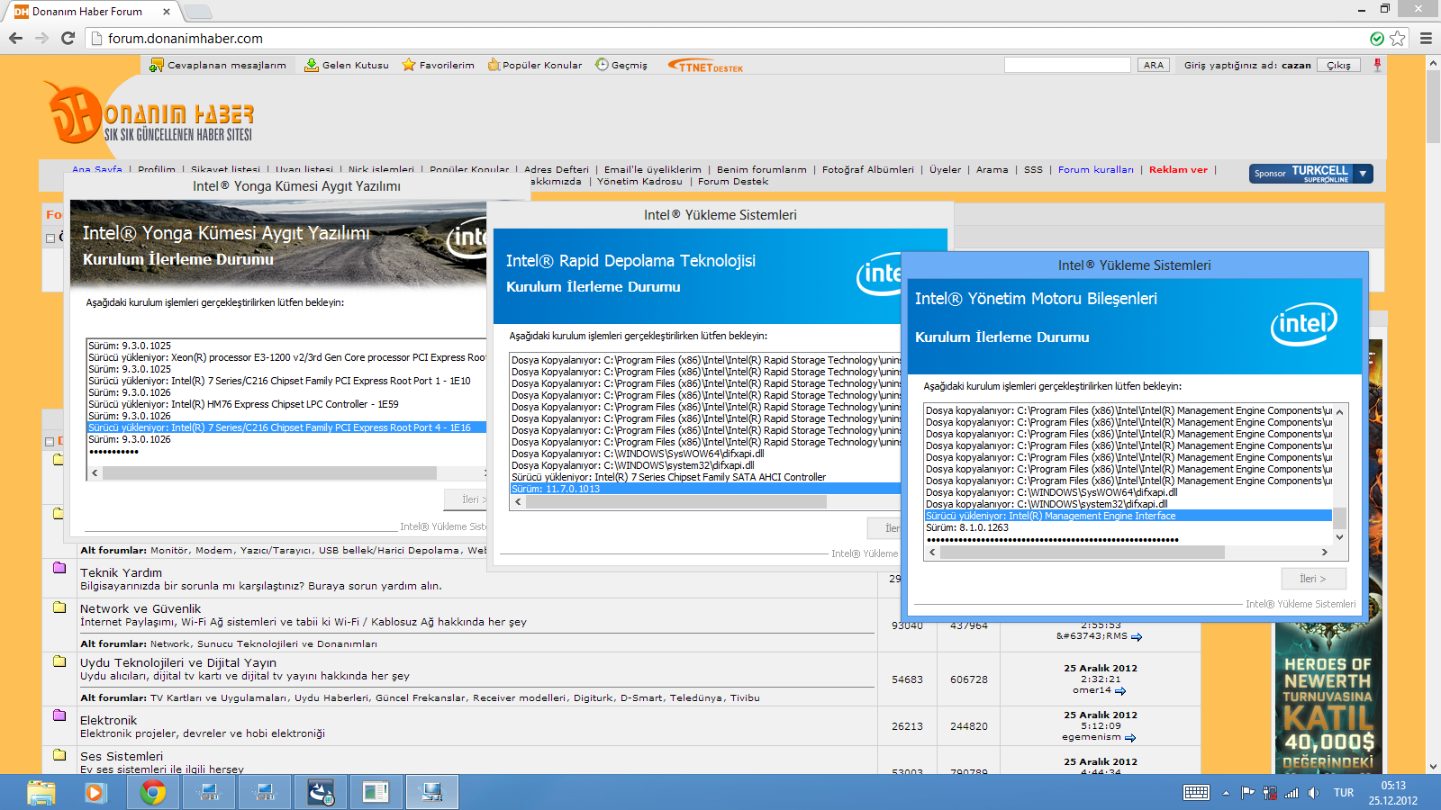Reload the forum page
Viewport: 1441px width, 810px height.
(x=68, y=38)
